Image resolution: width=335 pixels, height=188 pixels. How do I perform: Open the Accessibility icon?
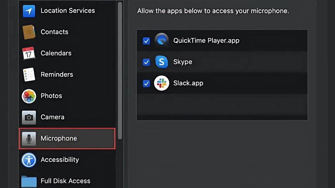tap(29, 160)
